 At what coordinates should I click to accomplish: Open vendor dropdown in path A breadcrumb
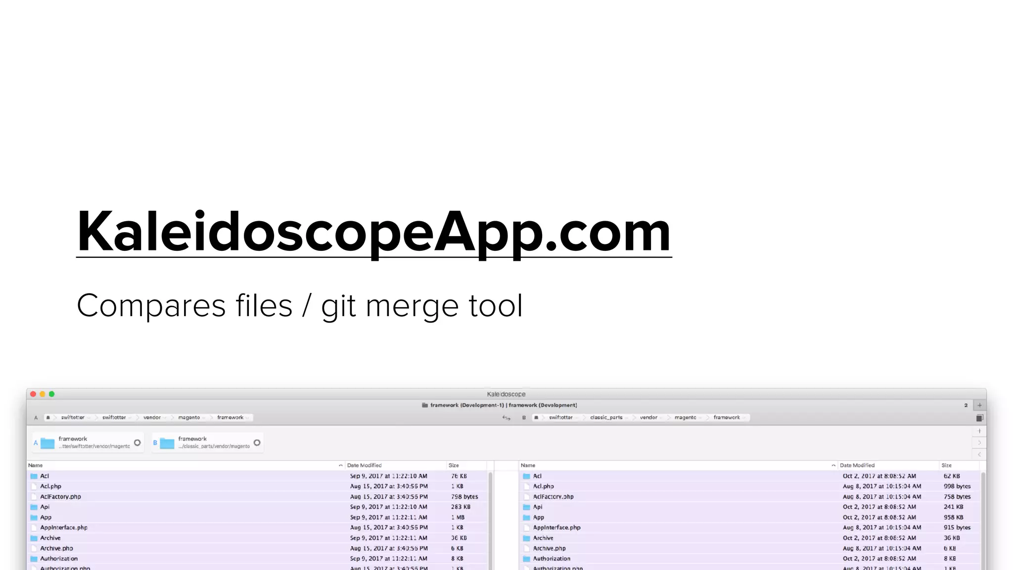155,418
